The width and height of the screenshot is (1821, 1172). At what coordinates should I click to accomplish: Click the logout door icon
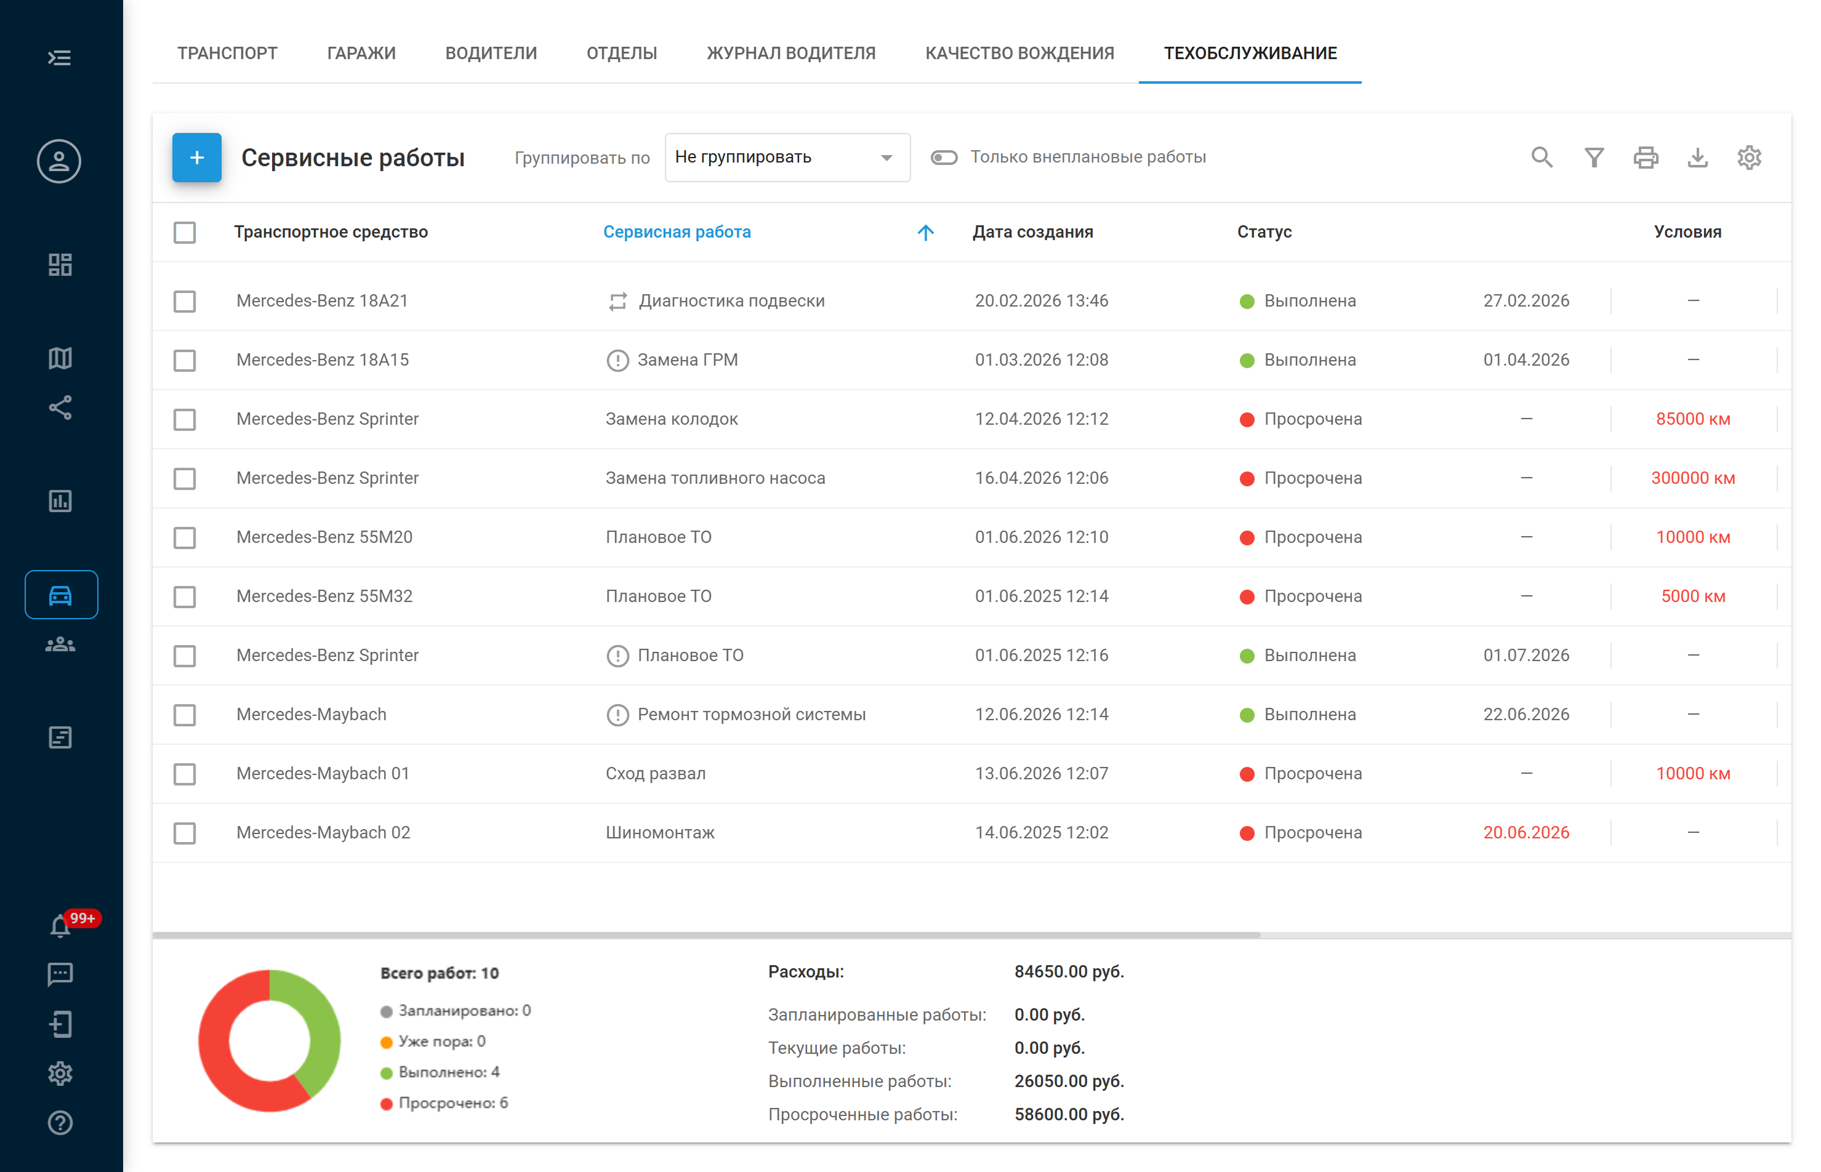60,1024
